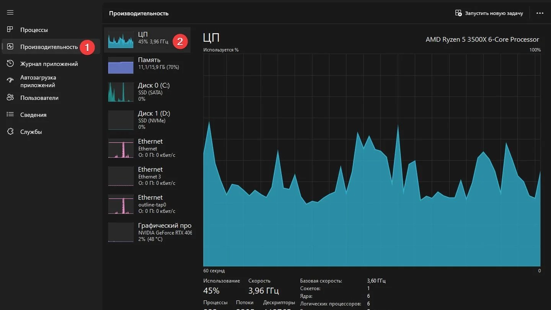Select the Диск 0 (C:) item
The image size is (551, 310).
[x=147, y=92]
